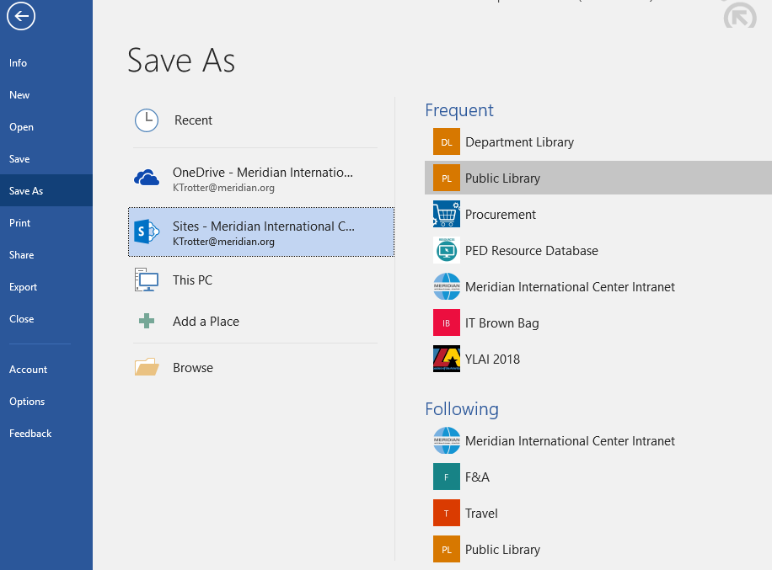This screenshot has width=772, height=570.
Task: Click the PL icon under Following
Action: click(447, 549)
